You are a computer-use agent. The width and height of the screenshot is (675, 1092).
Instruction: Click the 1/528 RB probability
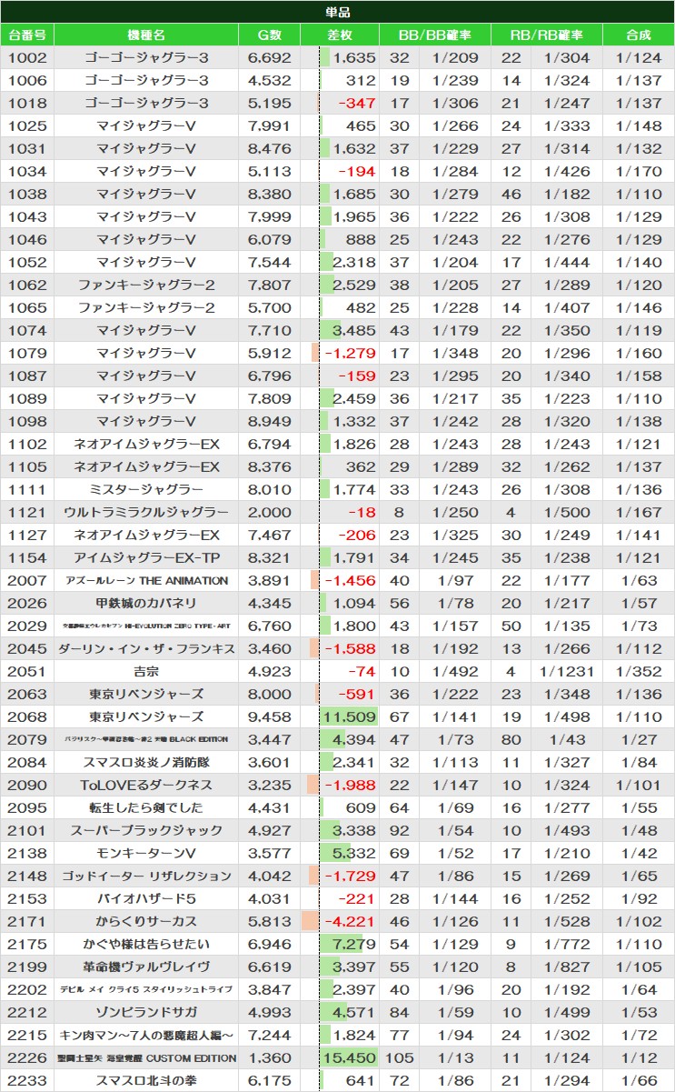(566, 921)
